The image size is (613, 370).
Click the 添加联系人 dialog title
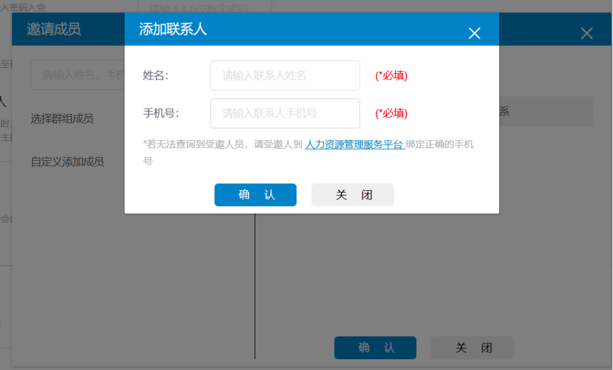tap(173, 29)
